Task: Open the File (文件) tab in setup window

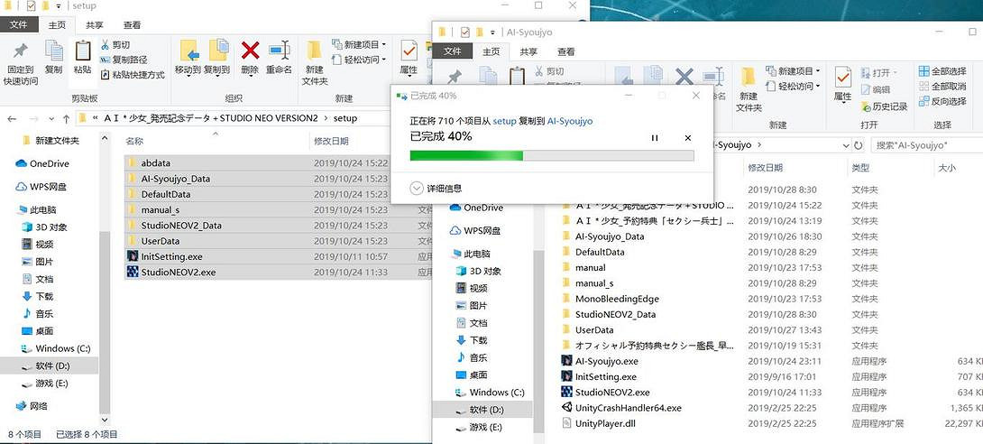Action: coord(18,25)
